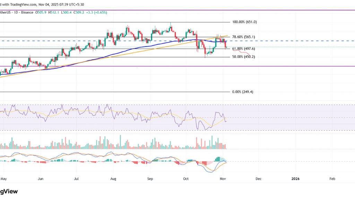Select the 78.60% (565.1) Fibonacci level label
The height and width of the screenshot is (200, 355).
244,36
